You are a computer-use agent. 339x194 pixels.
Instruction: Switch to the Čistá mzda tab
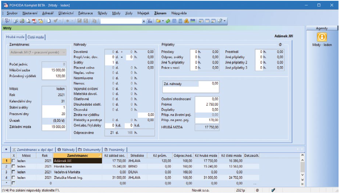pos(36,37)
